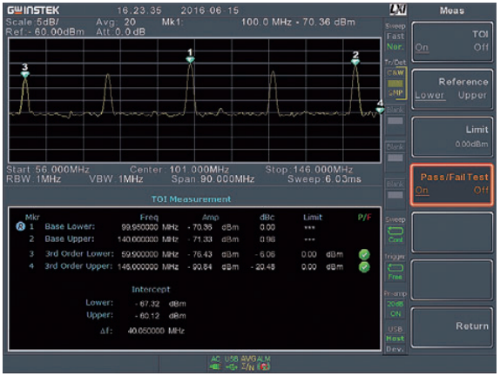Select marker 3 triangle on the trace
Screen dimensions: 500x376
pos(25,75)
